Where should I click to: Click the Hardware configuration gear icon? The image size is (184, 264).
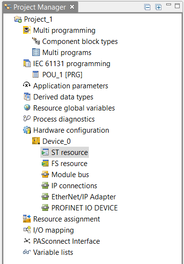[x=27, y=130]
